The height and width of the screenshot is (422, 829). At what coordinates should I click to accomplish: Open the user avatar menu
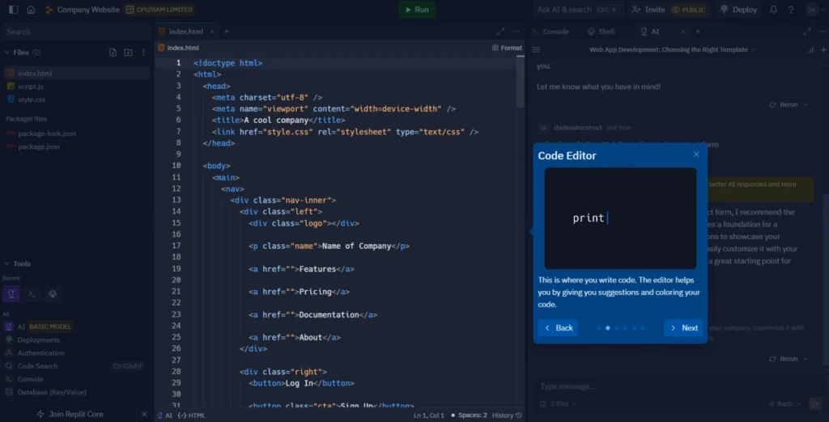point(811,10)
